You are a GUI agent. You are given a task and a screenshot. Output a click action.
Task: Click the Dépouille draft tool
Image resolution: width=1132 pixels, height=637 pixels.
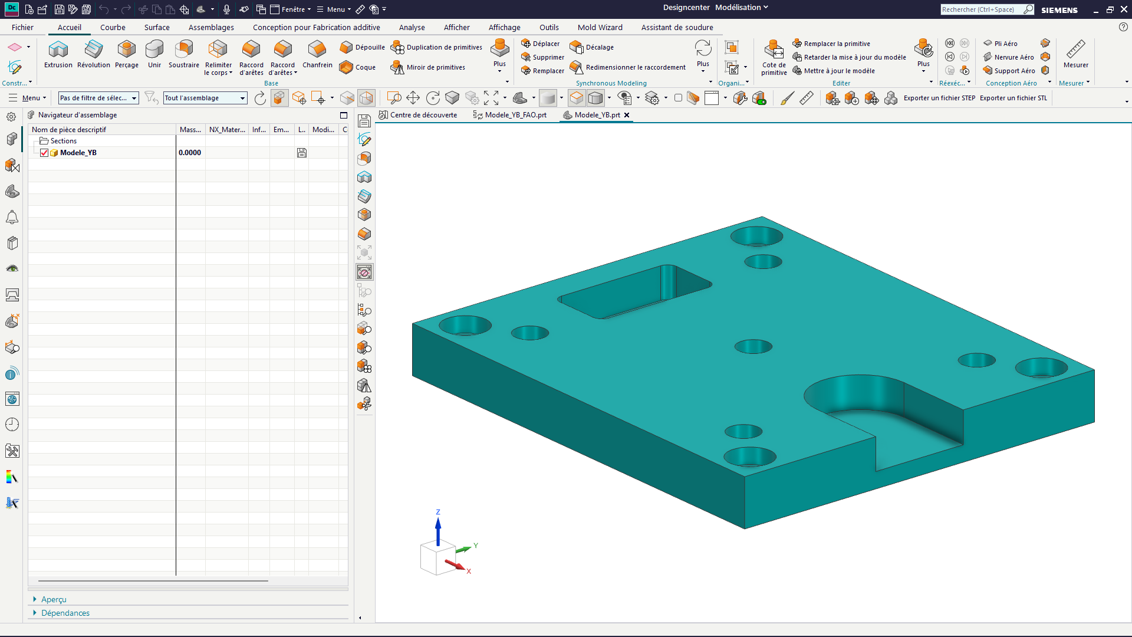(362, 47)
